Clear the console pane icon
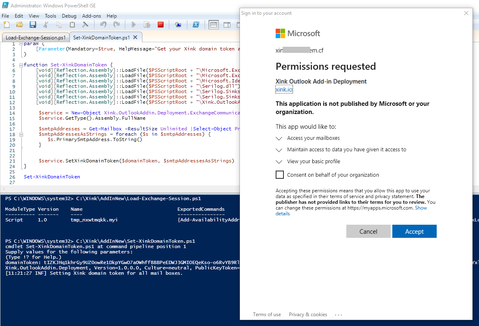This screenshot has width=479, height=326. click(x=85, y=25)
